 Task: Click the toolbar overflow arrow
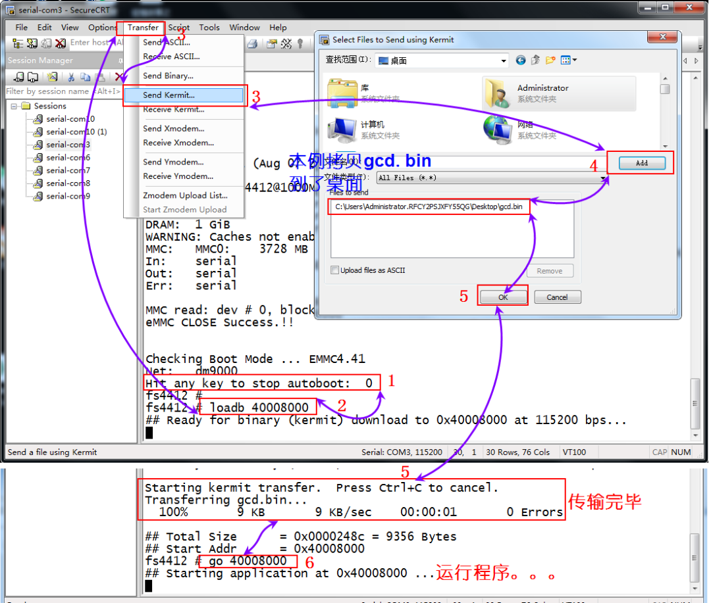(x=700, y=47)
